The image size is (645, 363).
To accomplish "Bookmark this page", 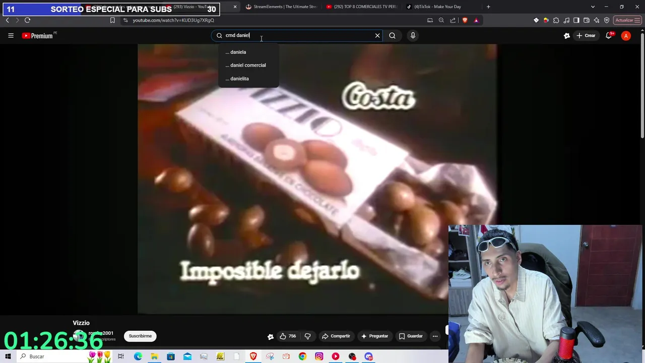I will [112, 20].
